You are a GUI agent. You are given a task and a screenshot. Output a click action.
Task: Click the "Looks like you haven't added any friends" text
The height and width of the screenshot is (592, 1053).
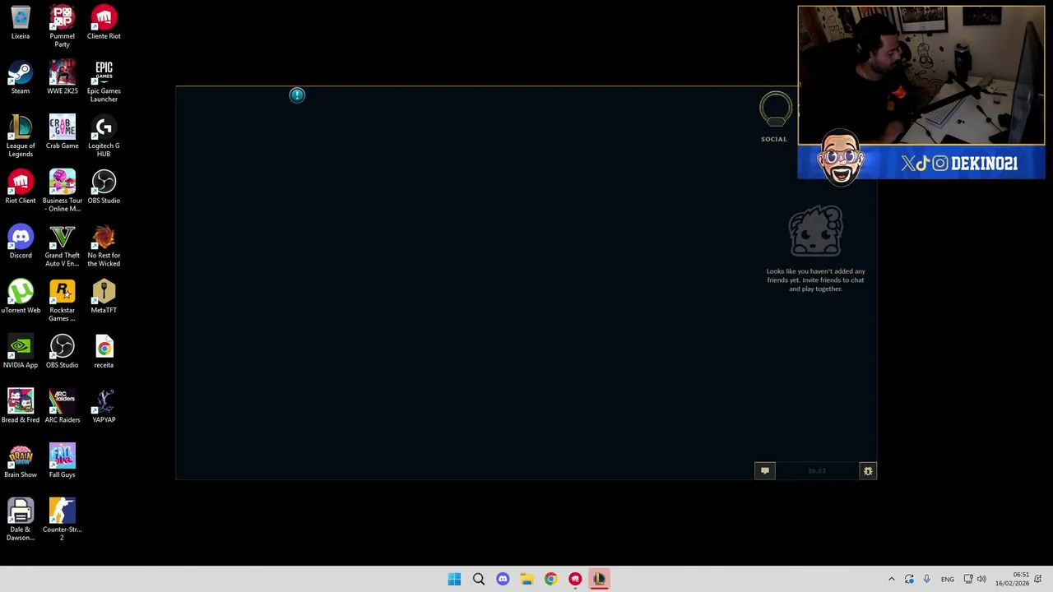(815, 280)
